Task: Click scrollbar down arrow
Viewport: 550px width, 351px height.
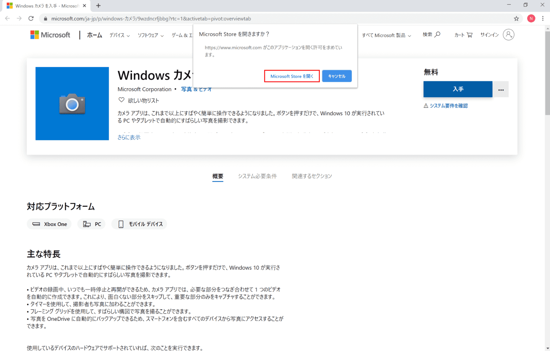Action: tap(547, 348)
